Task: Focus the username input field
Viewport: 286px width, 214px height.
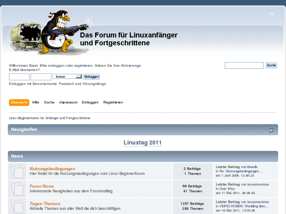Action: tap(19, 77)
